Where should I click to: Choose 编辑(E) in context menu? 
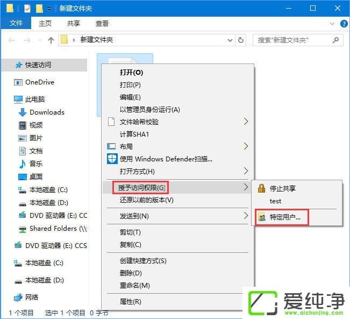(x=130, y=97)
